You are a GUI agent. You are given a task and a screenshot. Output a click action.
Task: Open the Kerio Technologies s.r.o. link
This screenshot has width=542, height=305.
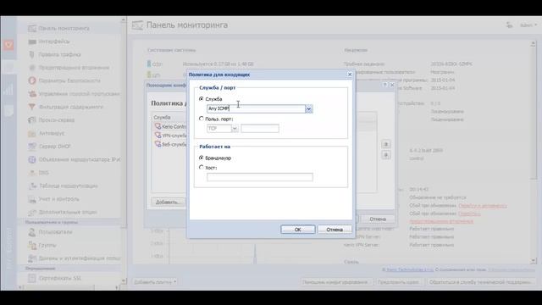[x=410, y=269]
